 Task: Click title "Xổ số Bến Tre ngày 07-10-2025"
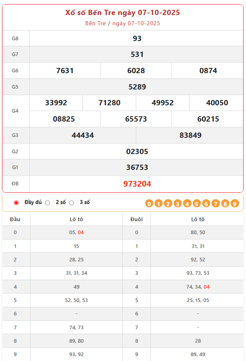click(x=123, y=13)
